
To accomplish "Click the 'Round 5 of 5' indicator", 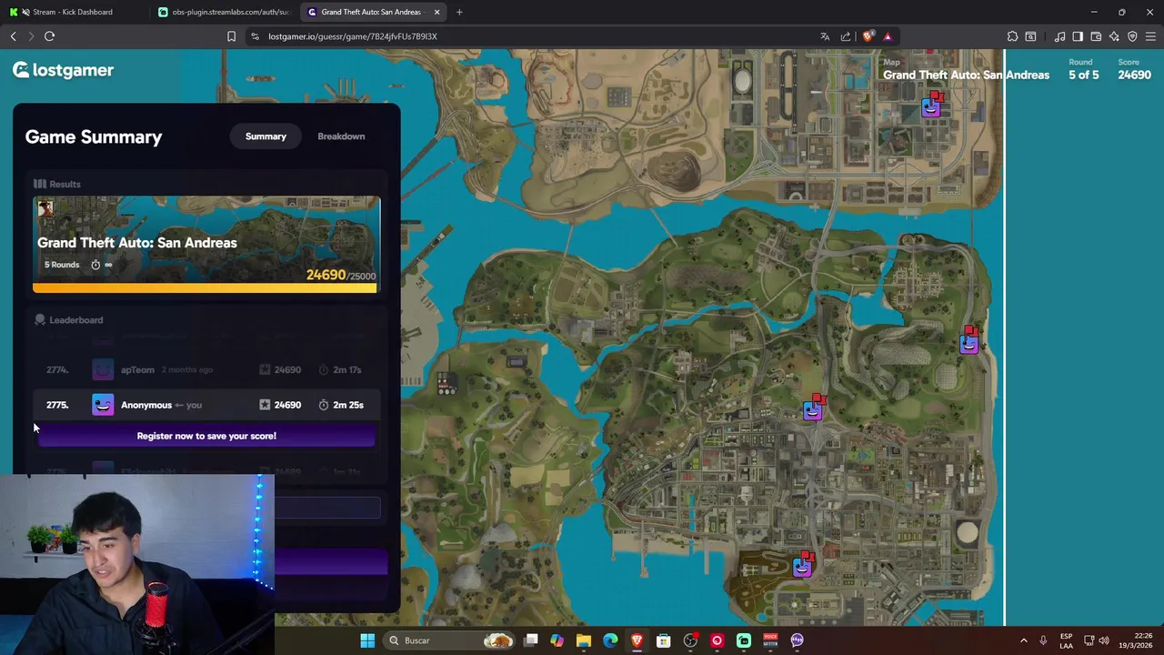I will point(1083,70).
